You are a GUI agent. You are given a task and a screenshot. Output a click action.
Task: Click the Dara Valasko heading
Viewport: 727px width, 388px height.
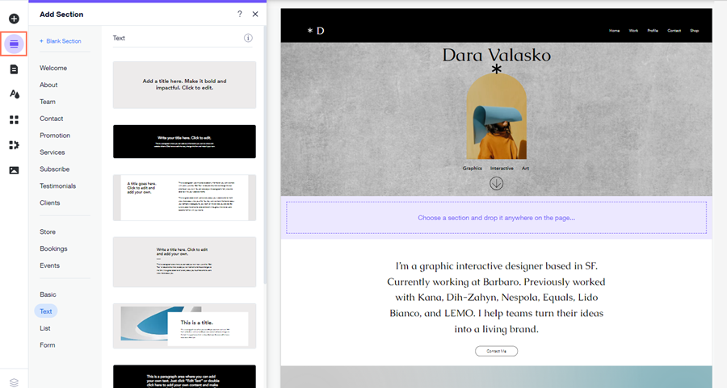[x=496, y=55]
